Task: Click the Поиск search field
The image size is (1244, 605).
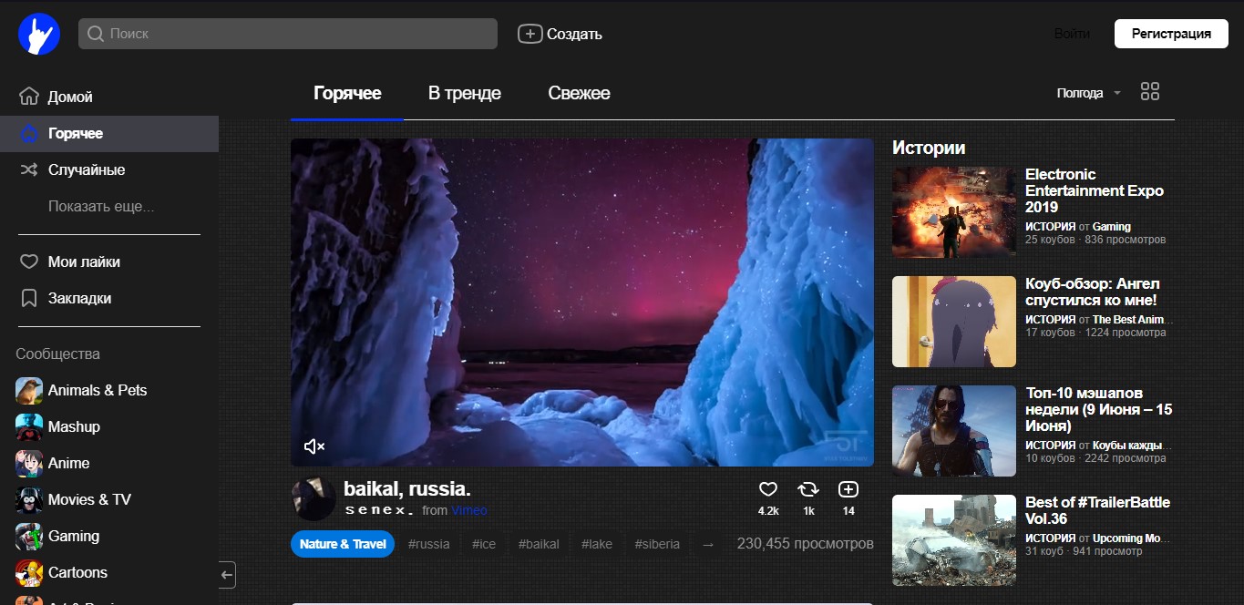Action: tap(287, 33)
